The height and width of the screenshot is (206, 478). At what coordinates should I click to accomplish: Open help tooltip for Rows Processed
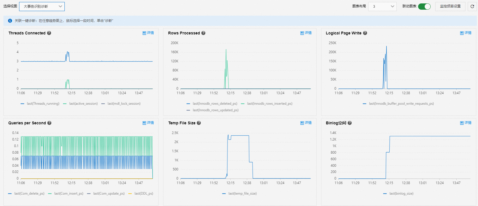coord(203,33)
